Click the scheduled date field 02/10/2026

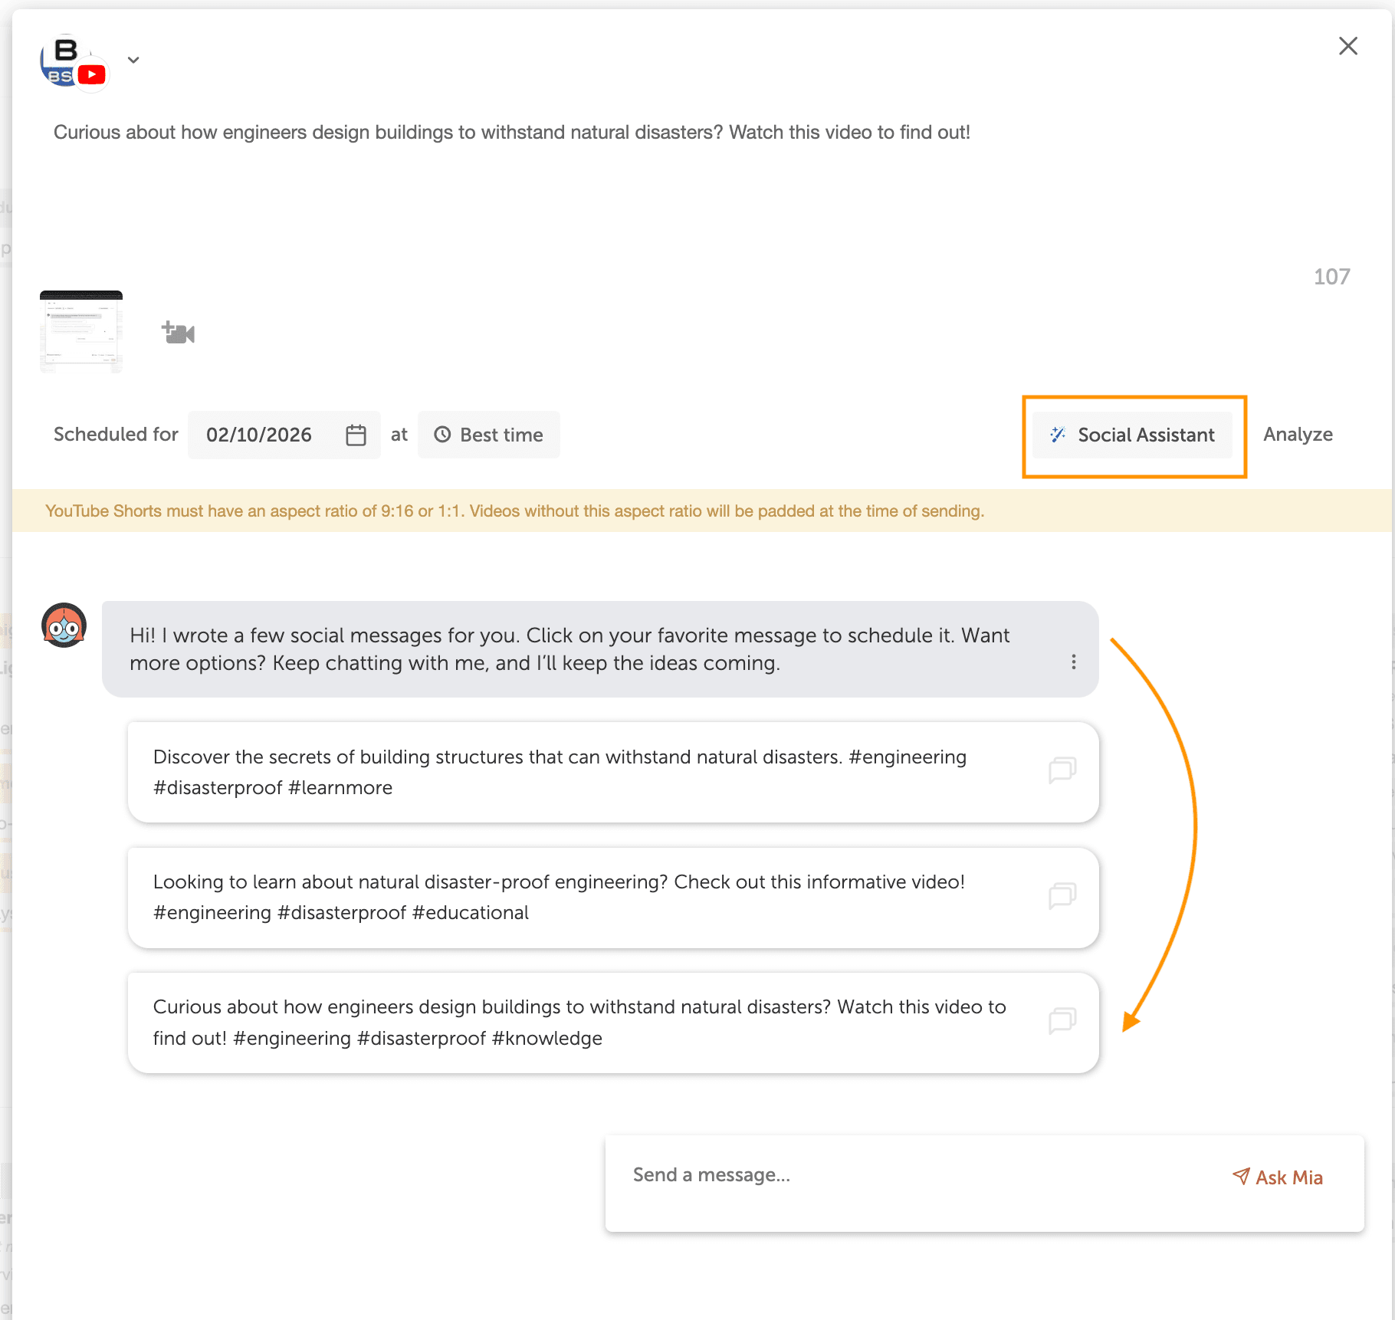pos(259,435)
